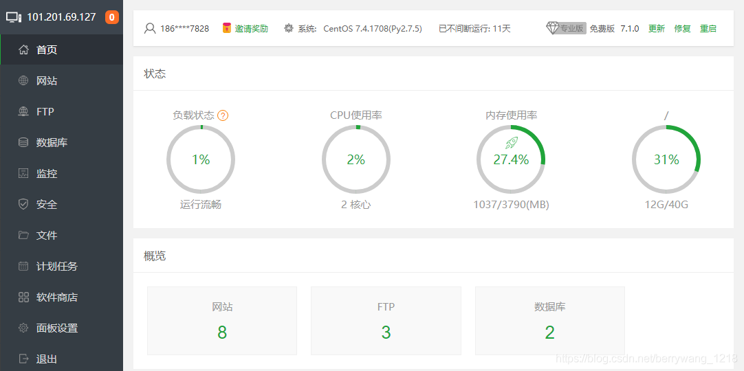Click the 负载状态 question mark help icon
This screenshot has width=744, height=371.
(x=223, y=115)
